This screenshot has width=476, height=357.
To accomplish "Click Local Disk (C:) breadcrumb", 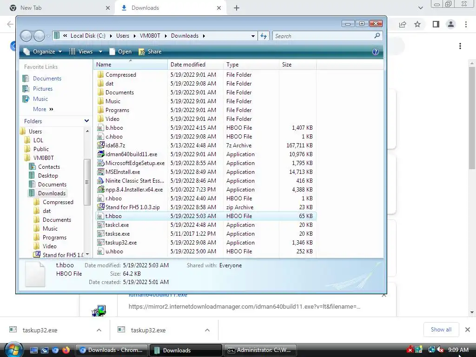I will pyautogui.click(x=88, y=36).
